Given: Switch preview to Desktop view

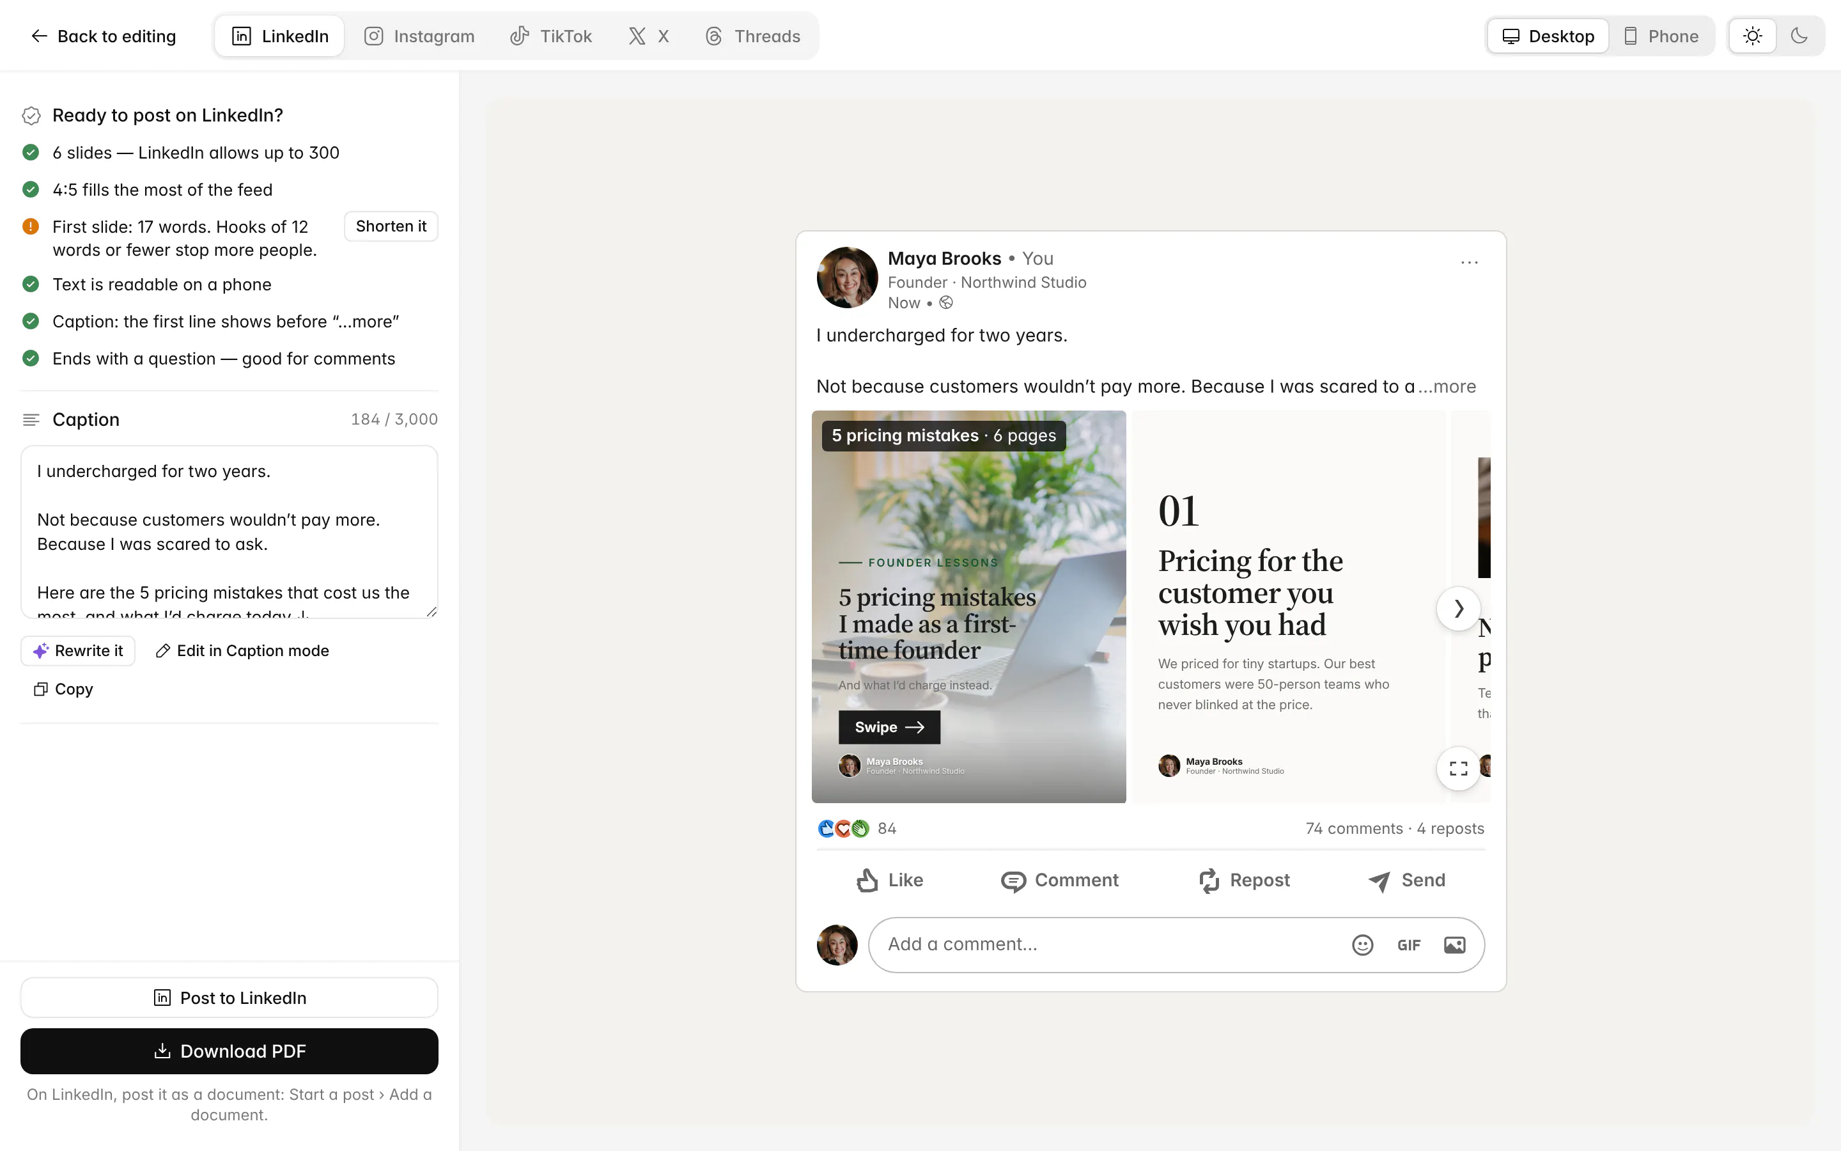Looking at the screenshot, I should point(1548,36).
